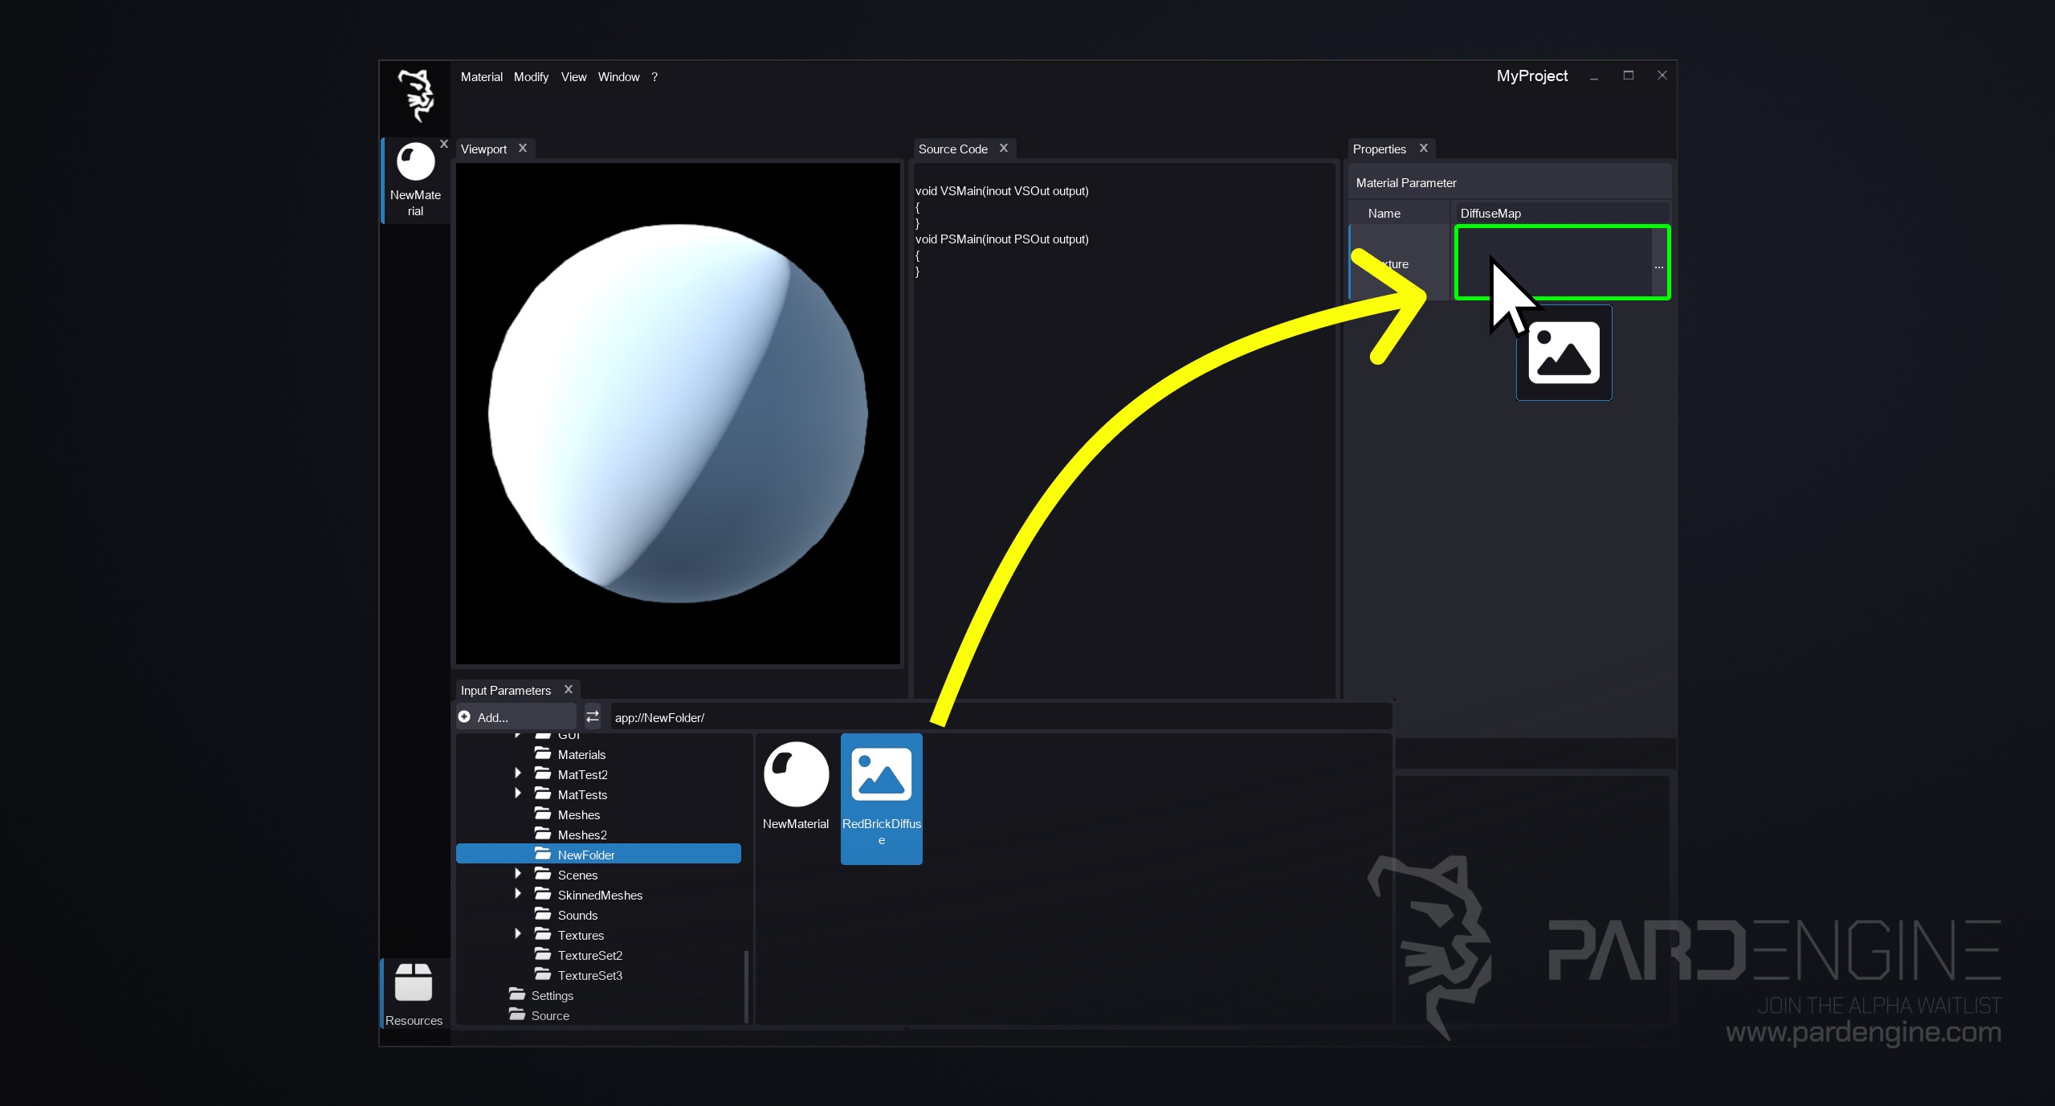
Task: Select SkinnedMeshes in the folder tree
Action: click(x=600, y=895)
